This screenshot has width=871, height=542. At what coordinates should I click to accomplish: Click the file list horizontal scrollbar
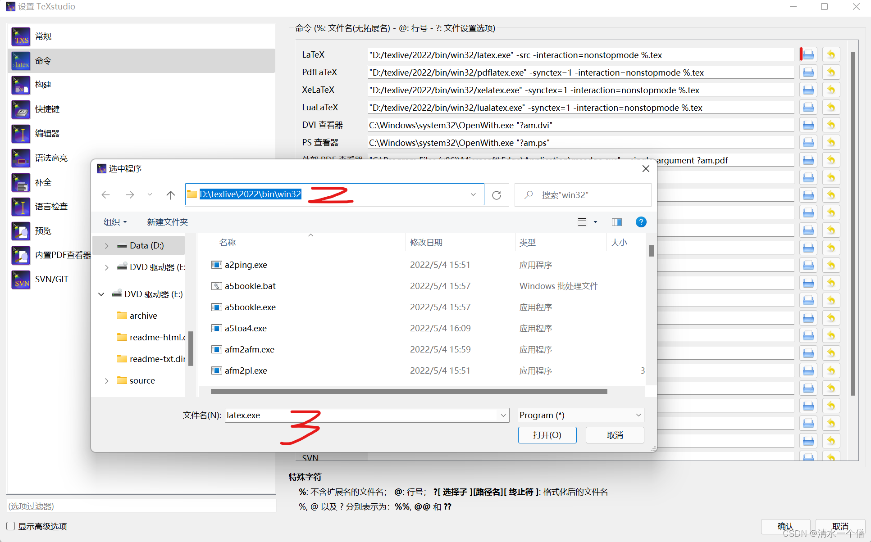click(408, 391)
